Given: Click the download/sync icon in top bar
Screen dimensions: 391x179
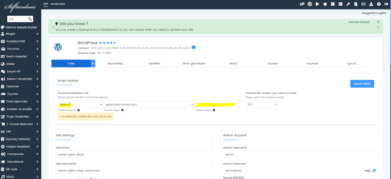Looking at the screenshot, I should pos(371,4).
